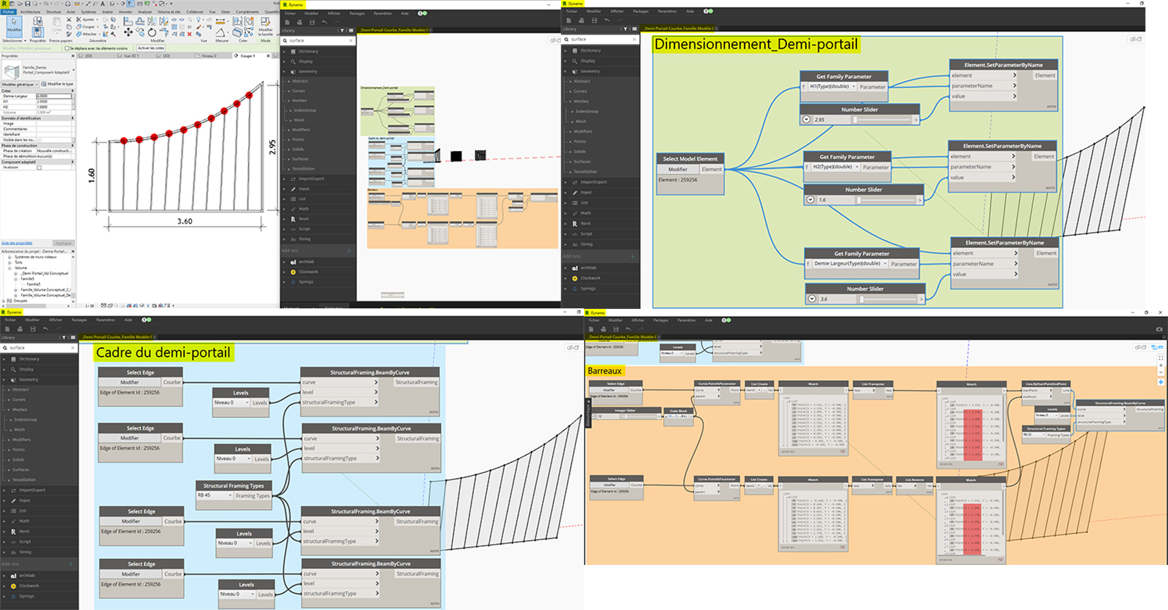Click the Mesurer tool icon in ribbon

click(221, 32)
